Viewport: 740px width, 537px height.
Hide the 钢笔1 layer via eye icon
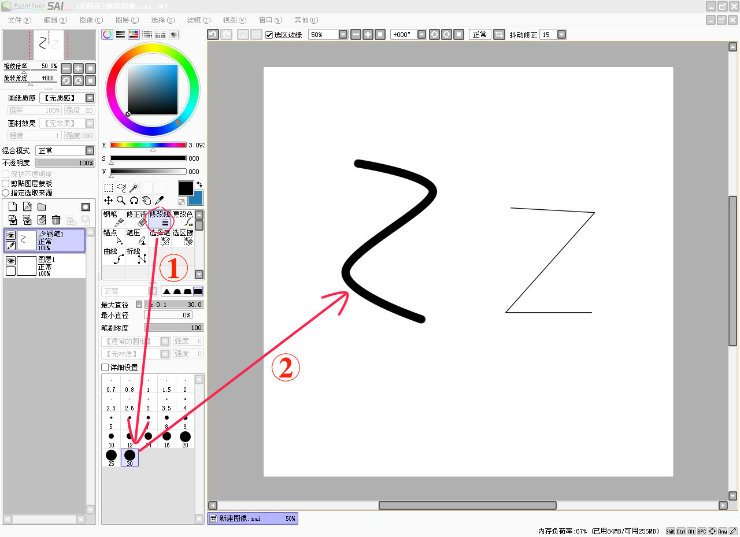click(10, 235)
